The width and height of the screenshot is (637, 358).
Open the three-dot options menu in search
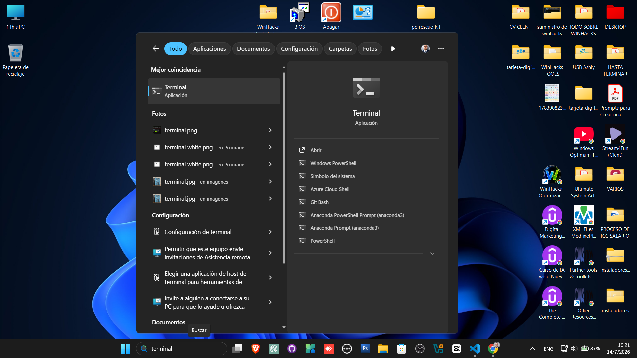(x=441, y=49)
